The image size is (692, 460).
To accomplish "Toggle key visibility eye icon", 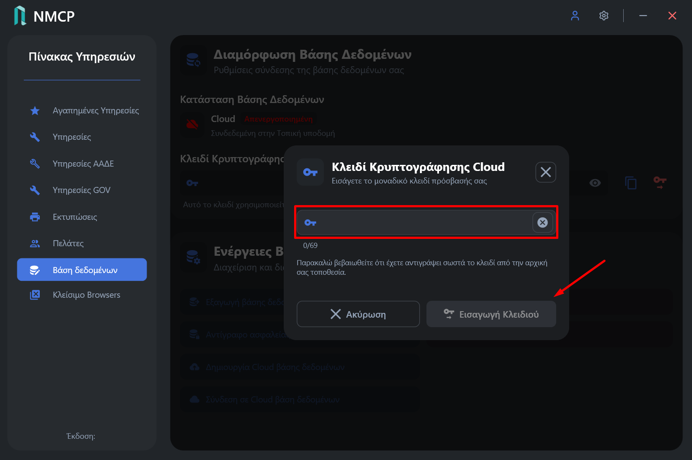I will coord(595,183).
